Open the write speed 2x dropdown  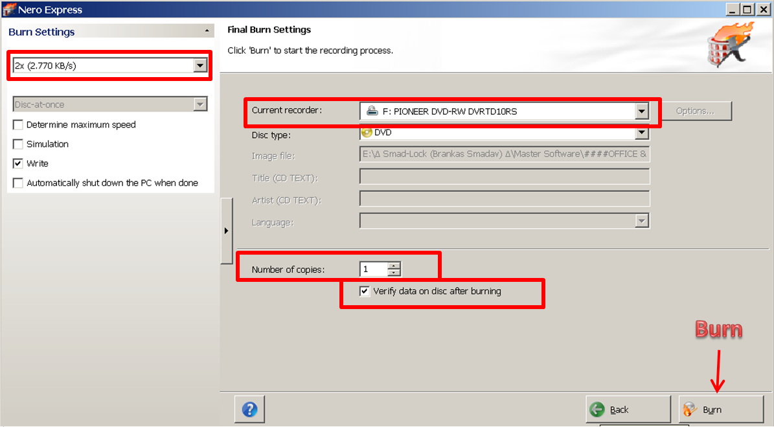pos(200,65)
